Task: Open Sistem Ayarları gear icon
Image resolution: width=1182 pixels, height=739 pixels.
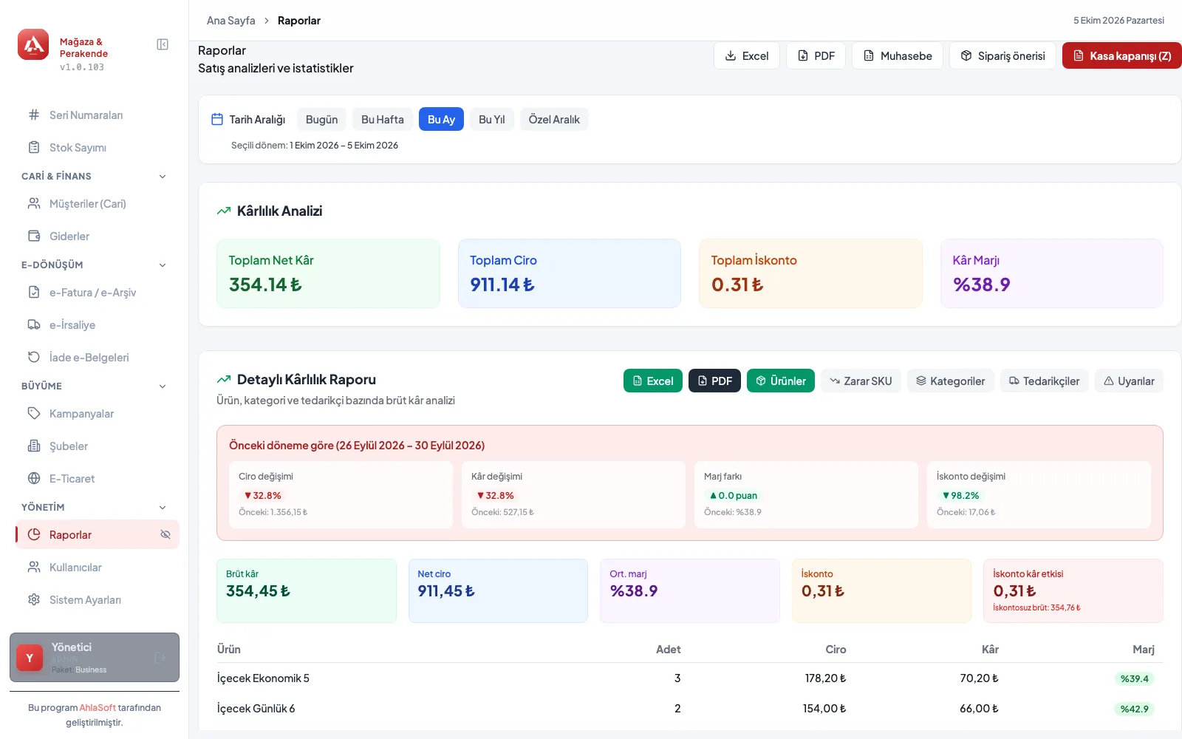Action: tap(34, 599)
